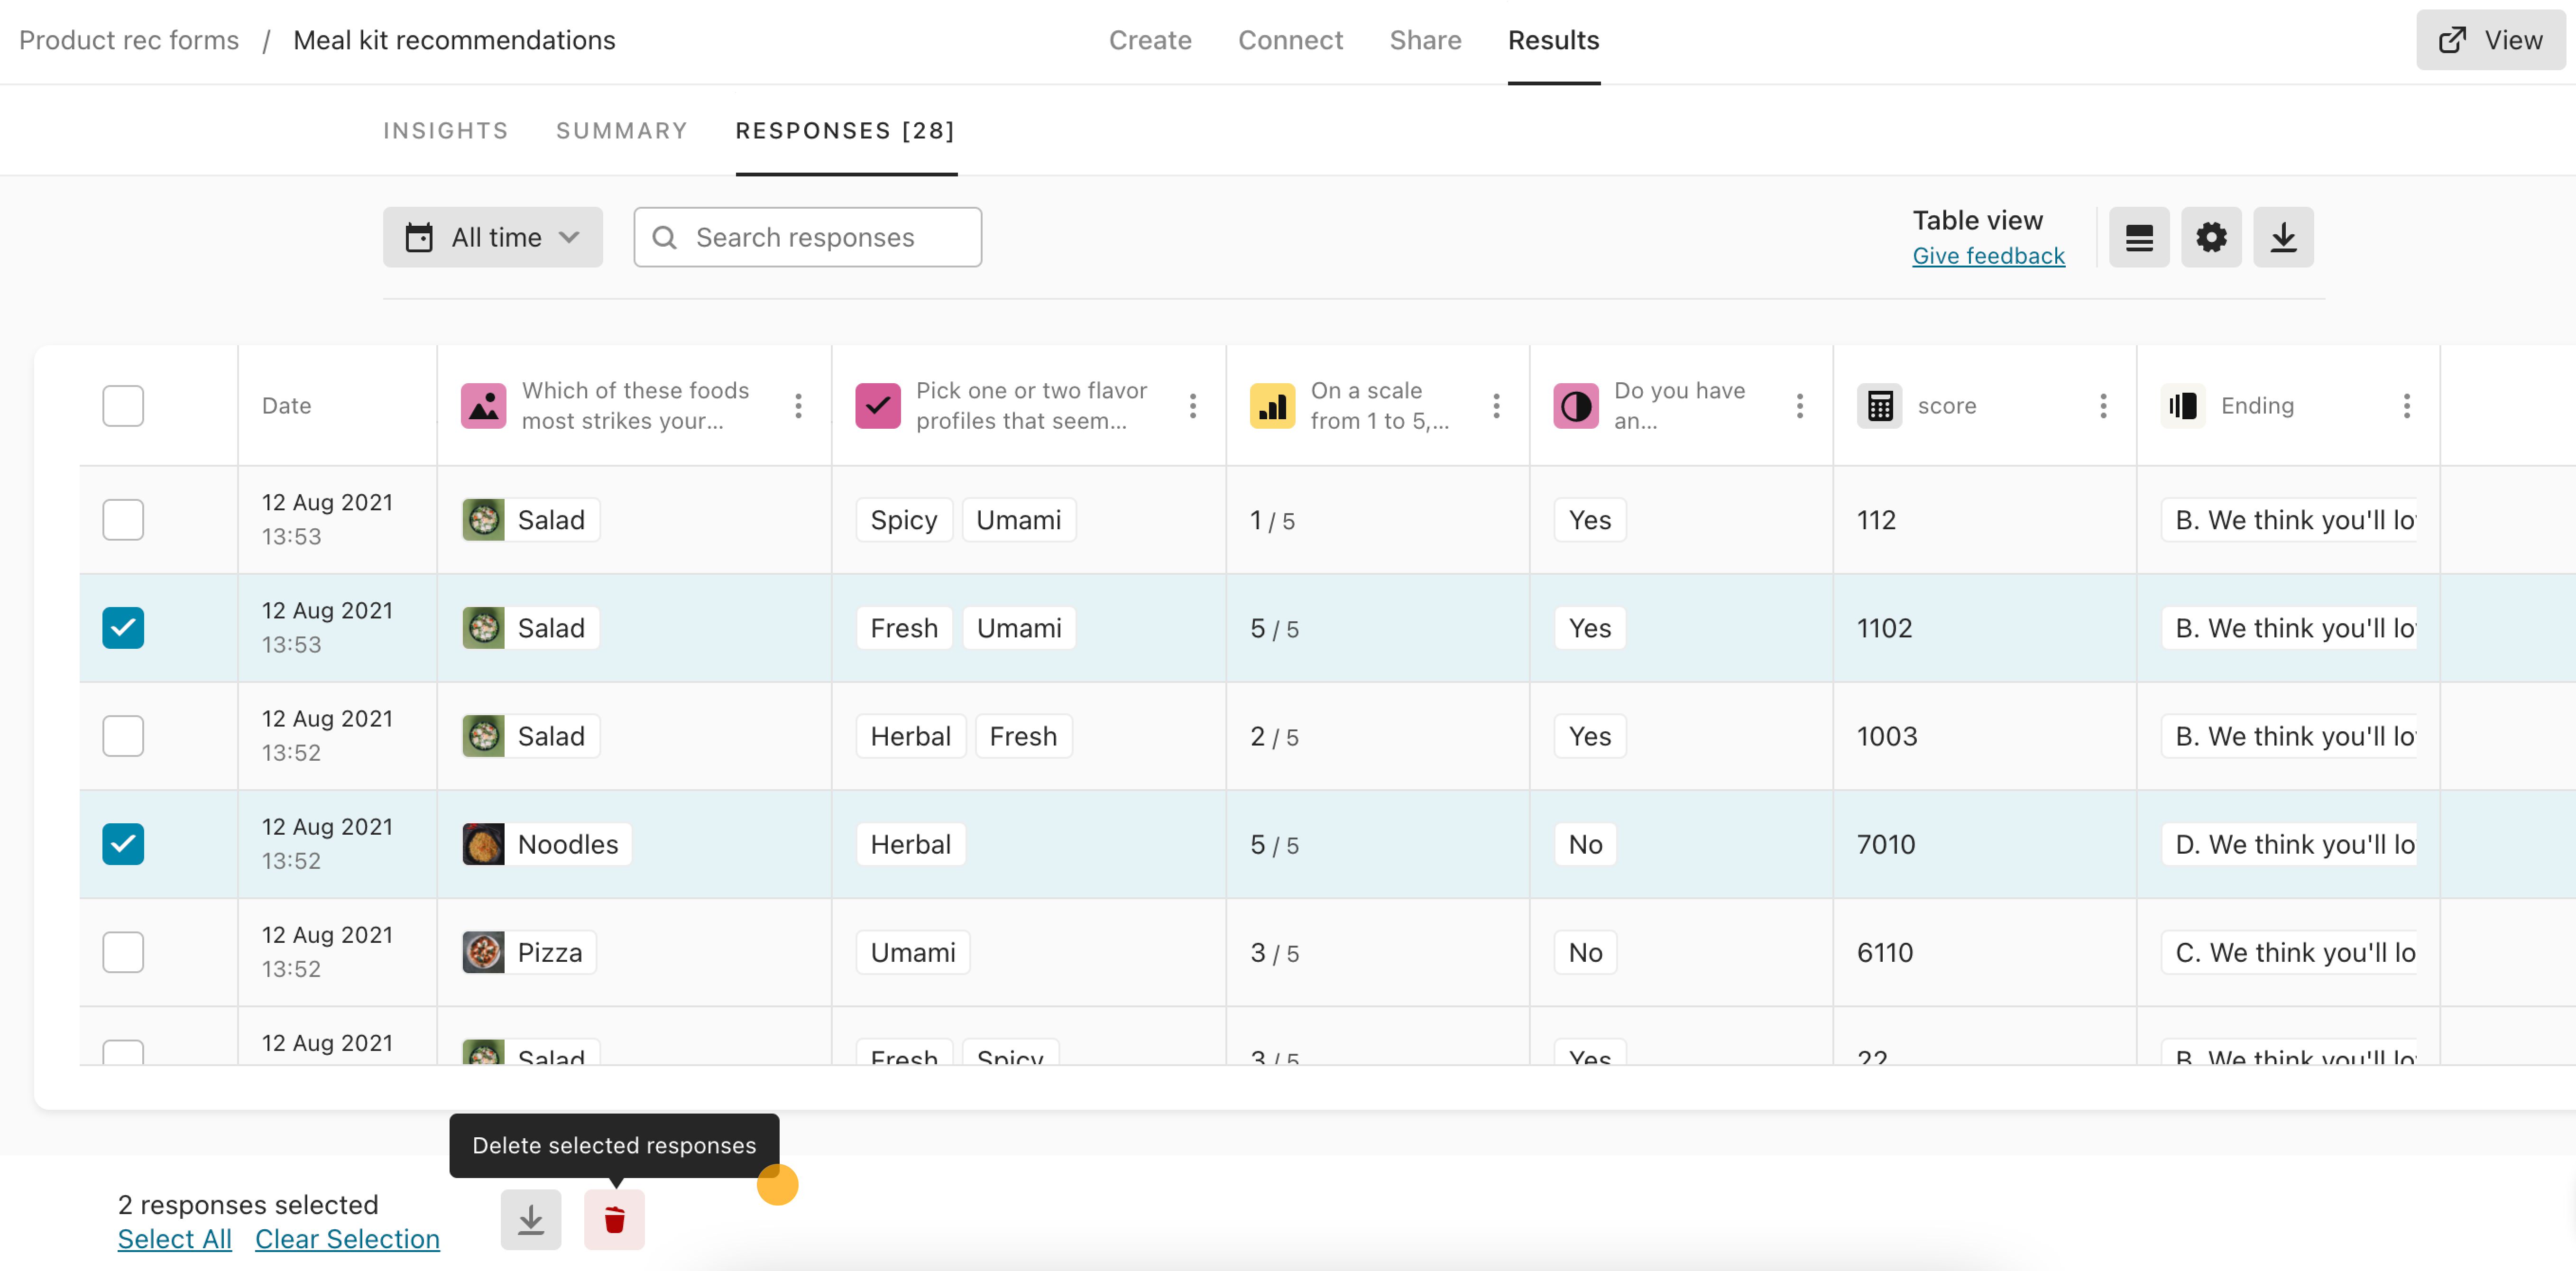Download the selected responses
This screenshot has width=2576, height=1271.
(x=531, y=1219)
